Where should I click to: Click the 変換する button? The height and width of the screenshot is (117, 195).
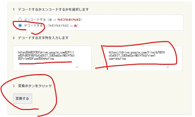tap(23, 99)
